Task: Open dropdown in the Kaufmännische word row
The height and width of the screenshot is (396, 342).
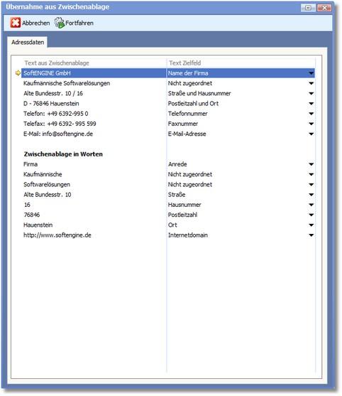Action: pos(311,174)
